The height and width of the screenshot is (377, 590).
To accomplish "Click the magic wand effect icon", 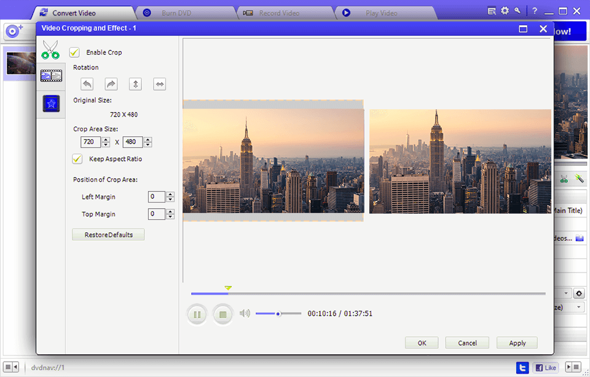I will [579, 178].
